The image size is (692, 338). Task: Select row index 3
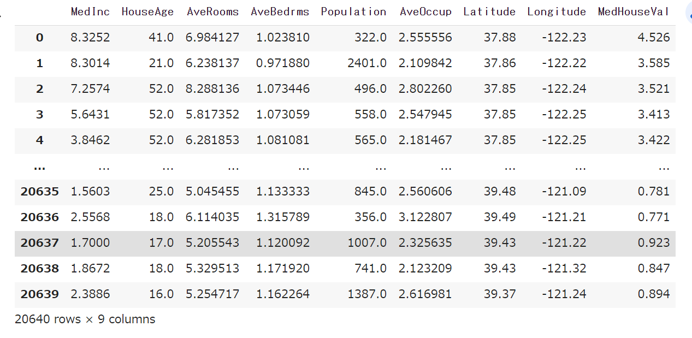click(x=39, y=115)
